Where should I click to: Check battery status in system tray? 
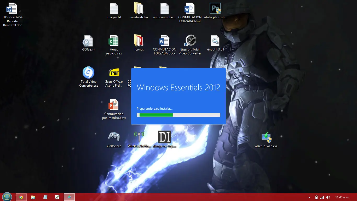[316, 197]
